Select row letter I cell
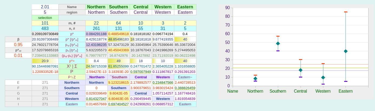The image size is (375, 111). coord(18,104)
